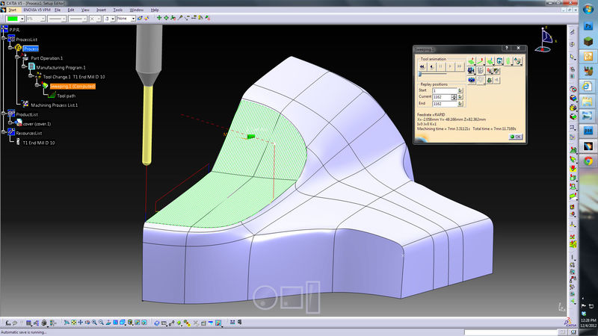
Task: Click the 'Automatic save is running...' status text
Action: 24,332
